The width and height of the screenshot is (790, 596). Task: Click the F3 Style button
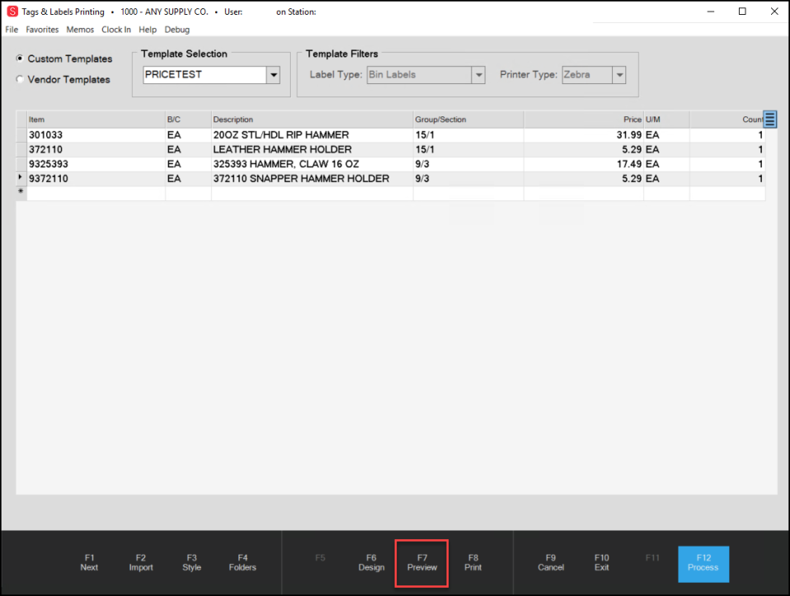[191, 562]
